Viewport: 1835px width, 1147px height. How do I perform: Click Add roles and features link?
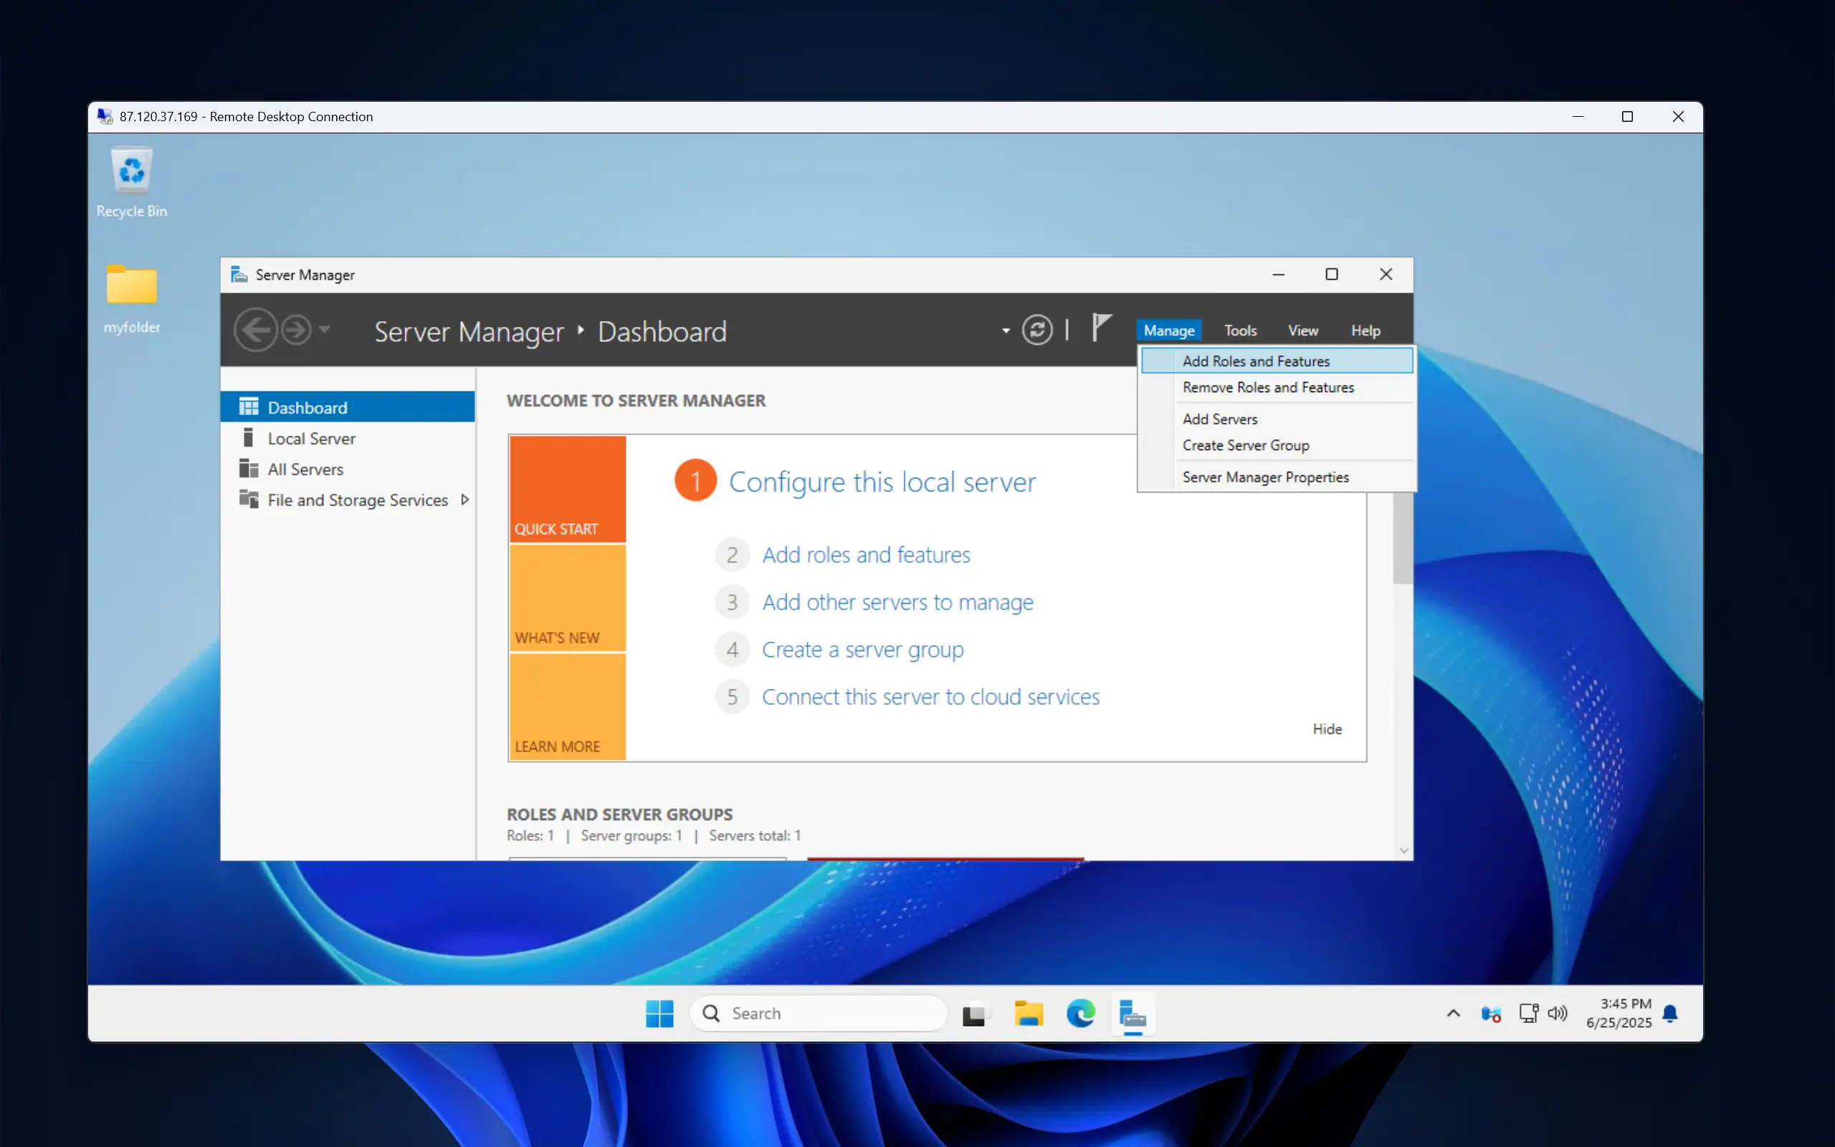pyautogui.click(x=866, y=556)
